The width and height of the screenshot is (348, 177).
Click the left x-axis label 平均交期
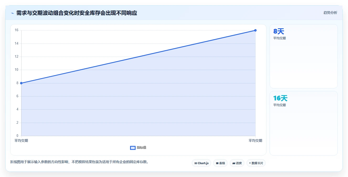(x=21, y=141)
